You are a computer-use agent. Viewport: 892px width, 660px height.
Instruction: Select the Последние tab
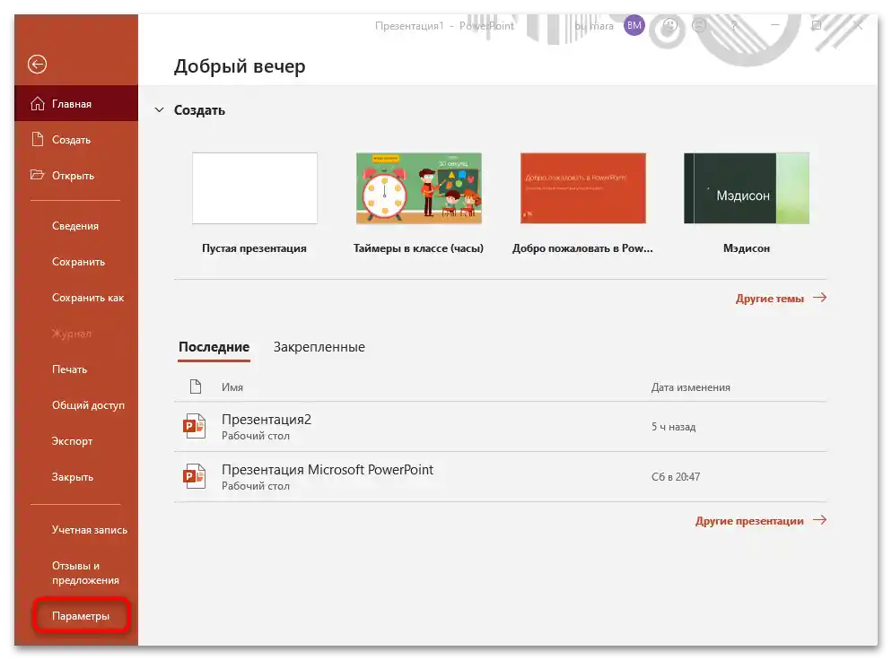214,346
